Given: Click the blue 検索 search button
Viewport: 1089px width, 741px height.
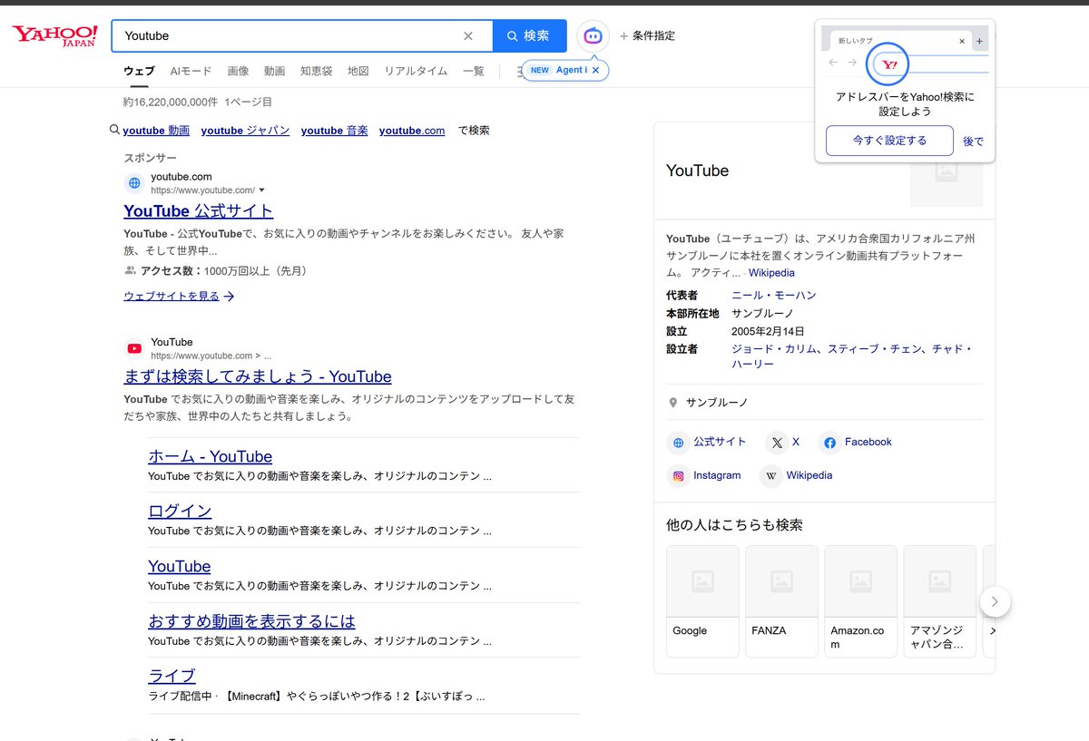Looking at the screenshot, I should click(x=529, y=36).
